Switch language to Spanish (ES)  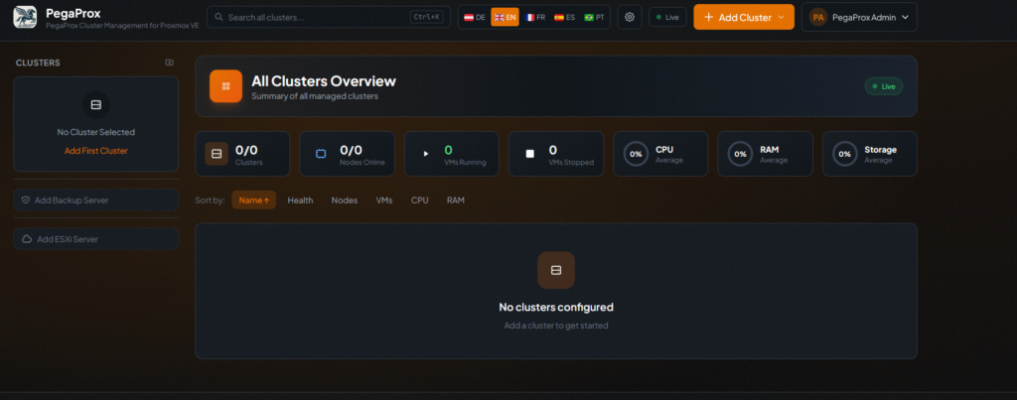tap(565, 18)
